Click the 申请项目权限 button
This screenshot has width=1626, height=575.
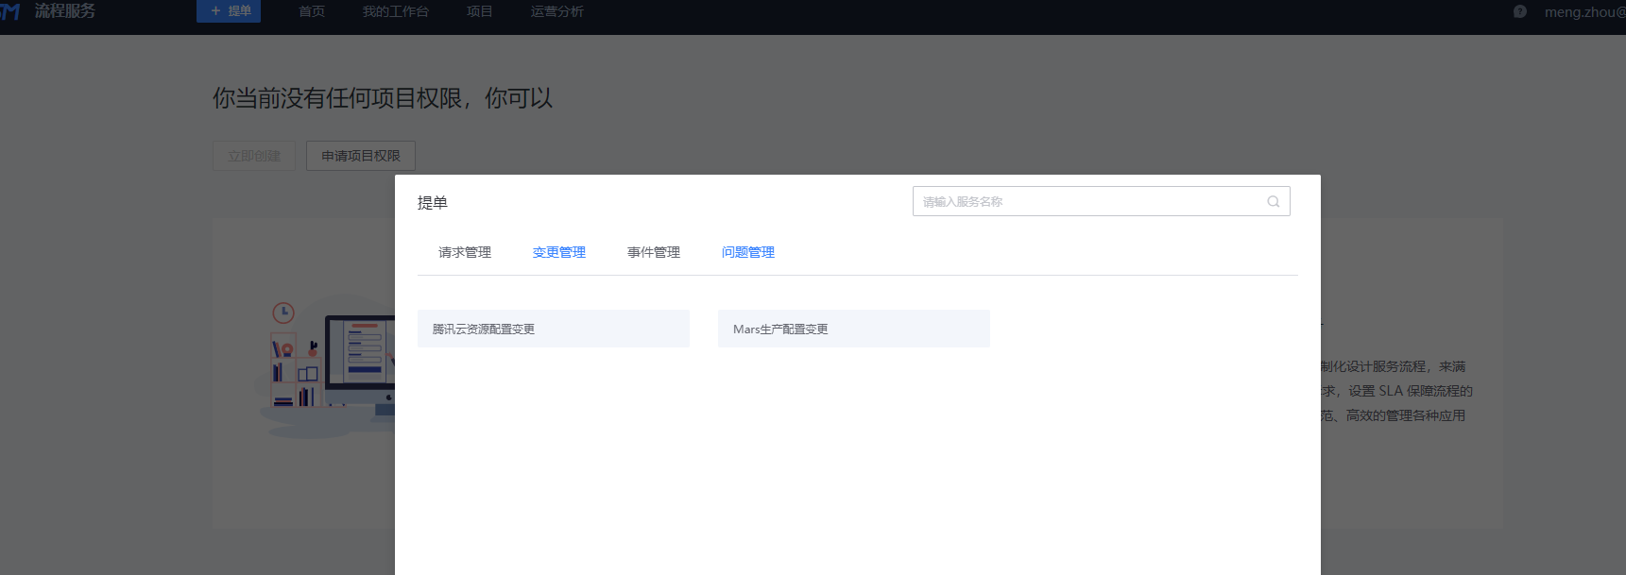click(x=361, y=156)
